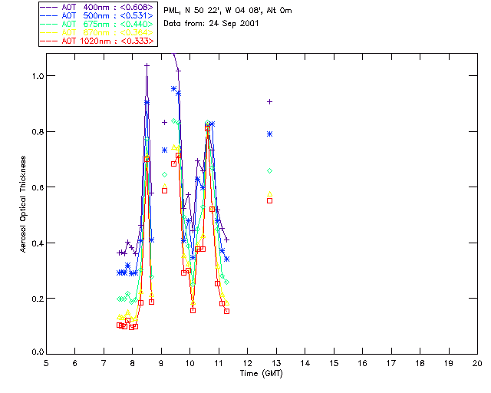The image size is (491, 393).
Task: Click x-axis tick label 17
Action: click(391, 363)
